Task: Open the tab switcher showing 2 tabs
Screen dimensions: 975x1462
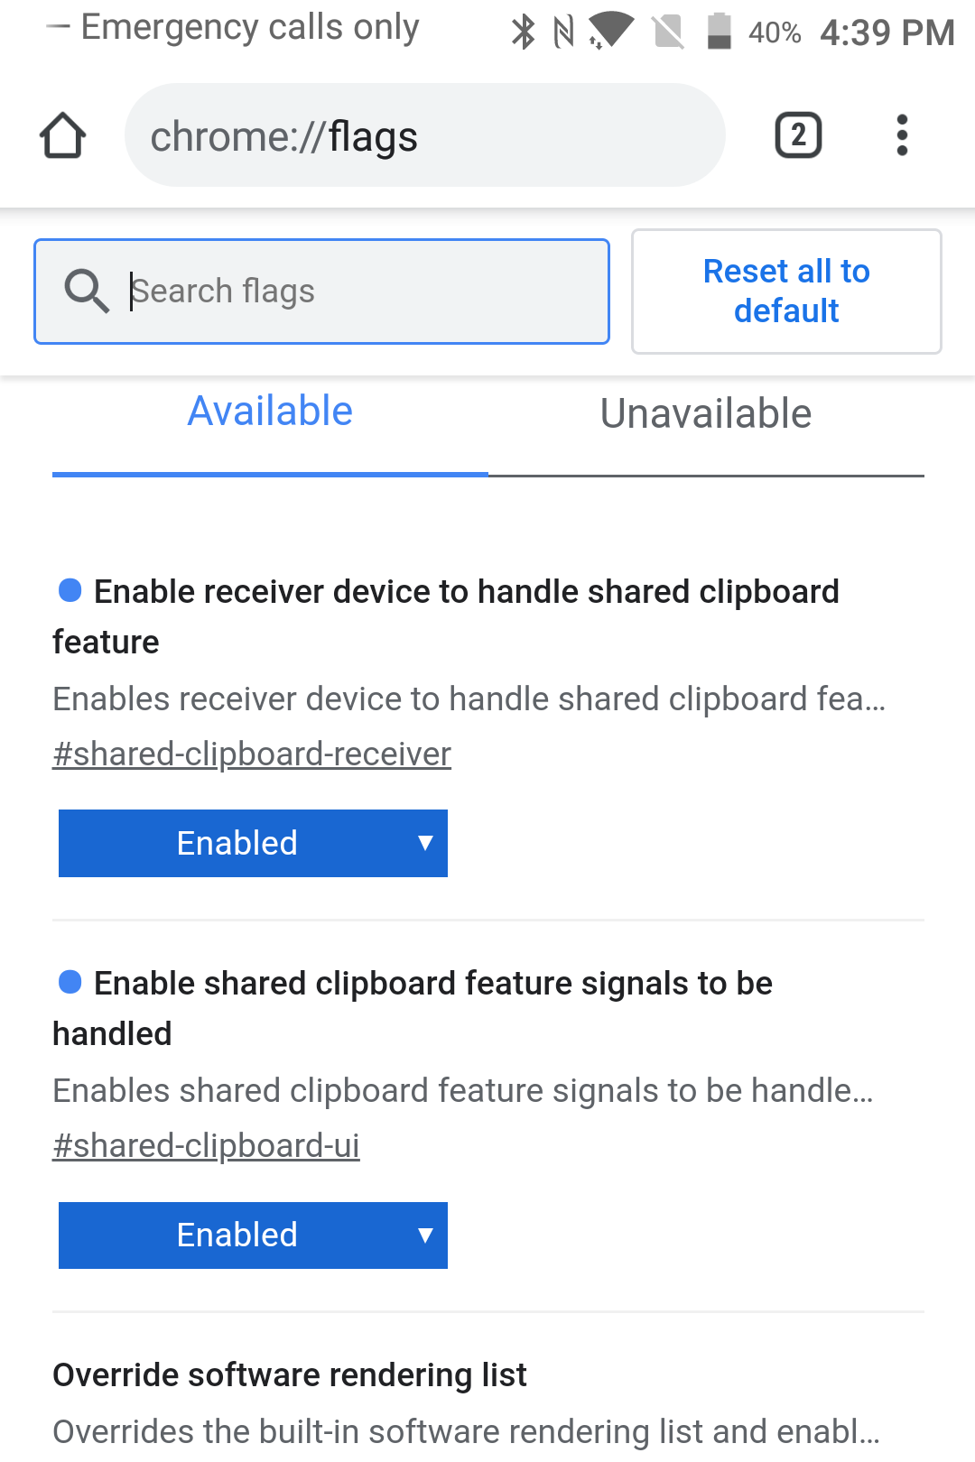Action: click(x=798, y=136)
